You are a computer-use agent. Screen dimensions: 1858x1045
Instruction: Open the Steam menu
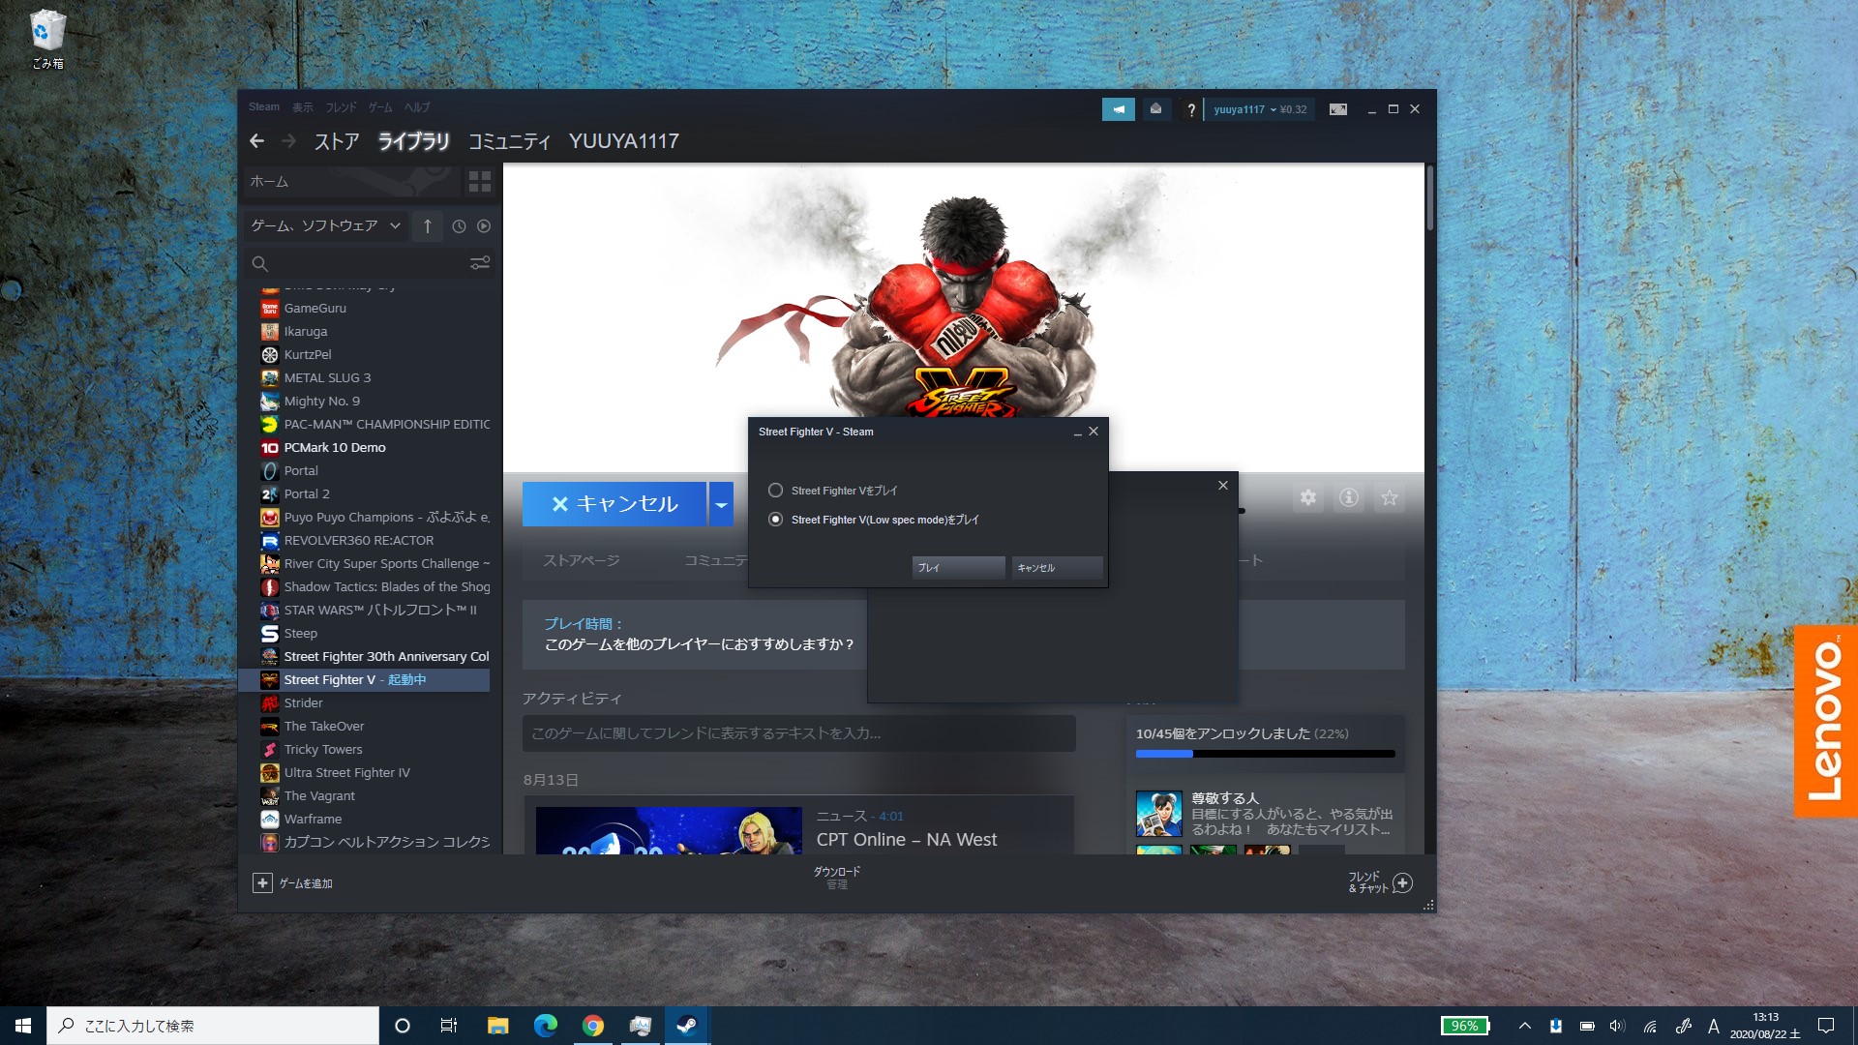pyautogui.click(x=264, y=107)
